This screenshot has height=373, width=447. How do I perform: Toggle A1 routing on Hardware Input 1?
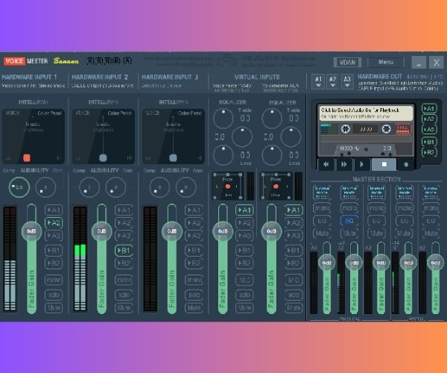tap(54, 210)
